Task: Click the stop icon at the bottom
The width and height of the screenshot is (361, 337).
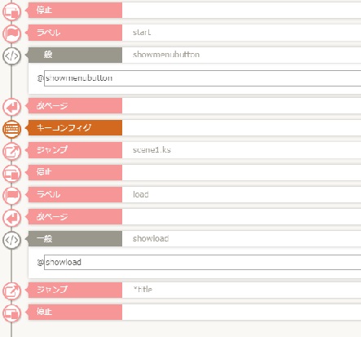Action: [11, 313]
